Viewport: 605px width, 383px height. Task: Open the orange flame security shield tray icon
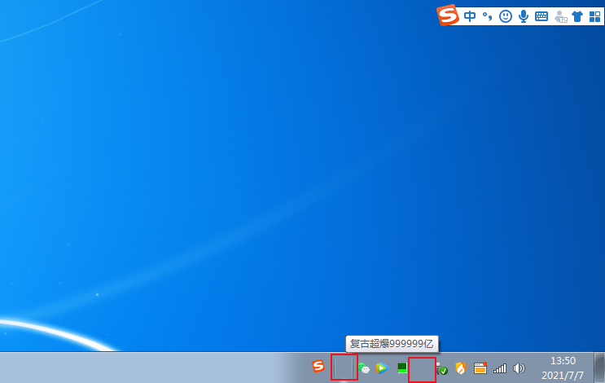click(x=461, y=368)
